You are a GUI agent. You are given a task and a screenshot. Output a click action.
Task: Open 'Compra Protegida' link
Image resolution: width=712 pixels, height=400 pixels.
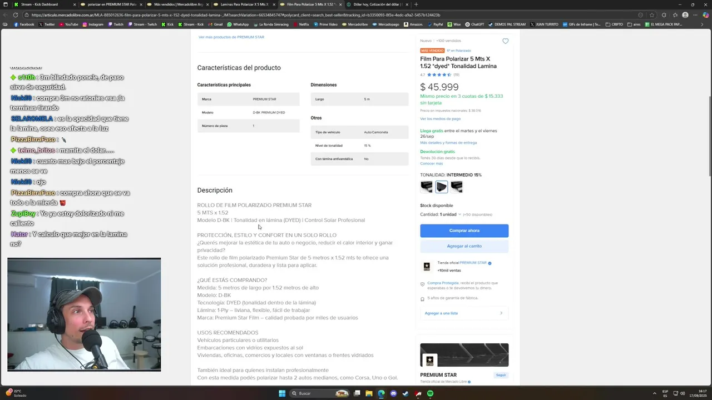point(443,283)
